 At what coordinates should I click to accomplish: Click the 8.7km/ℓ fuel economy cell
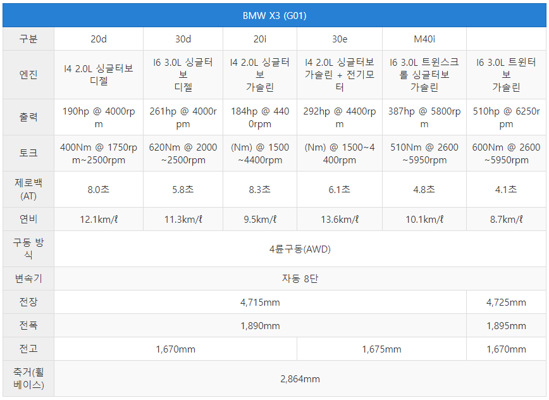point(506,219)
